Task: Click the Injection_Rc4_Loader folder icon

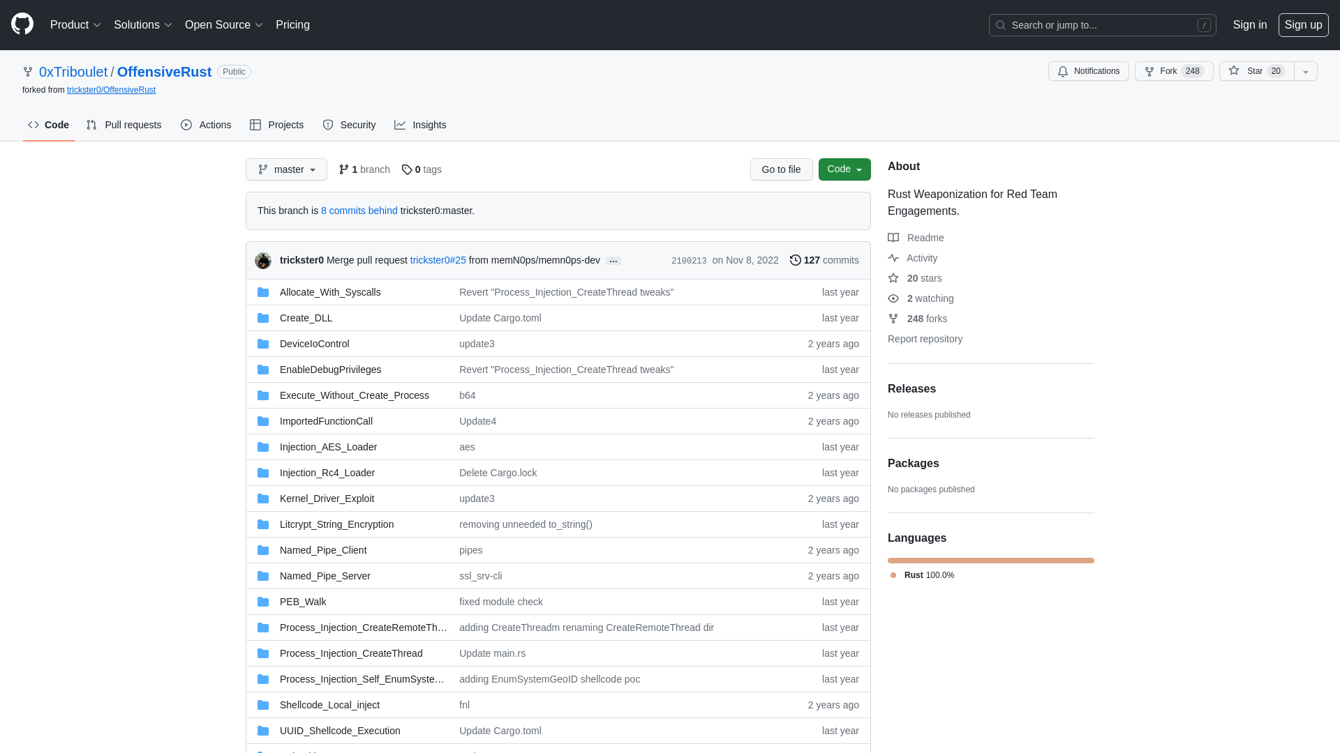Action: pos(263,473)
